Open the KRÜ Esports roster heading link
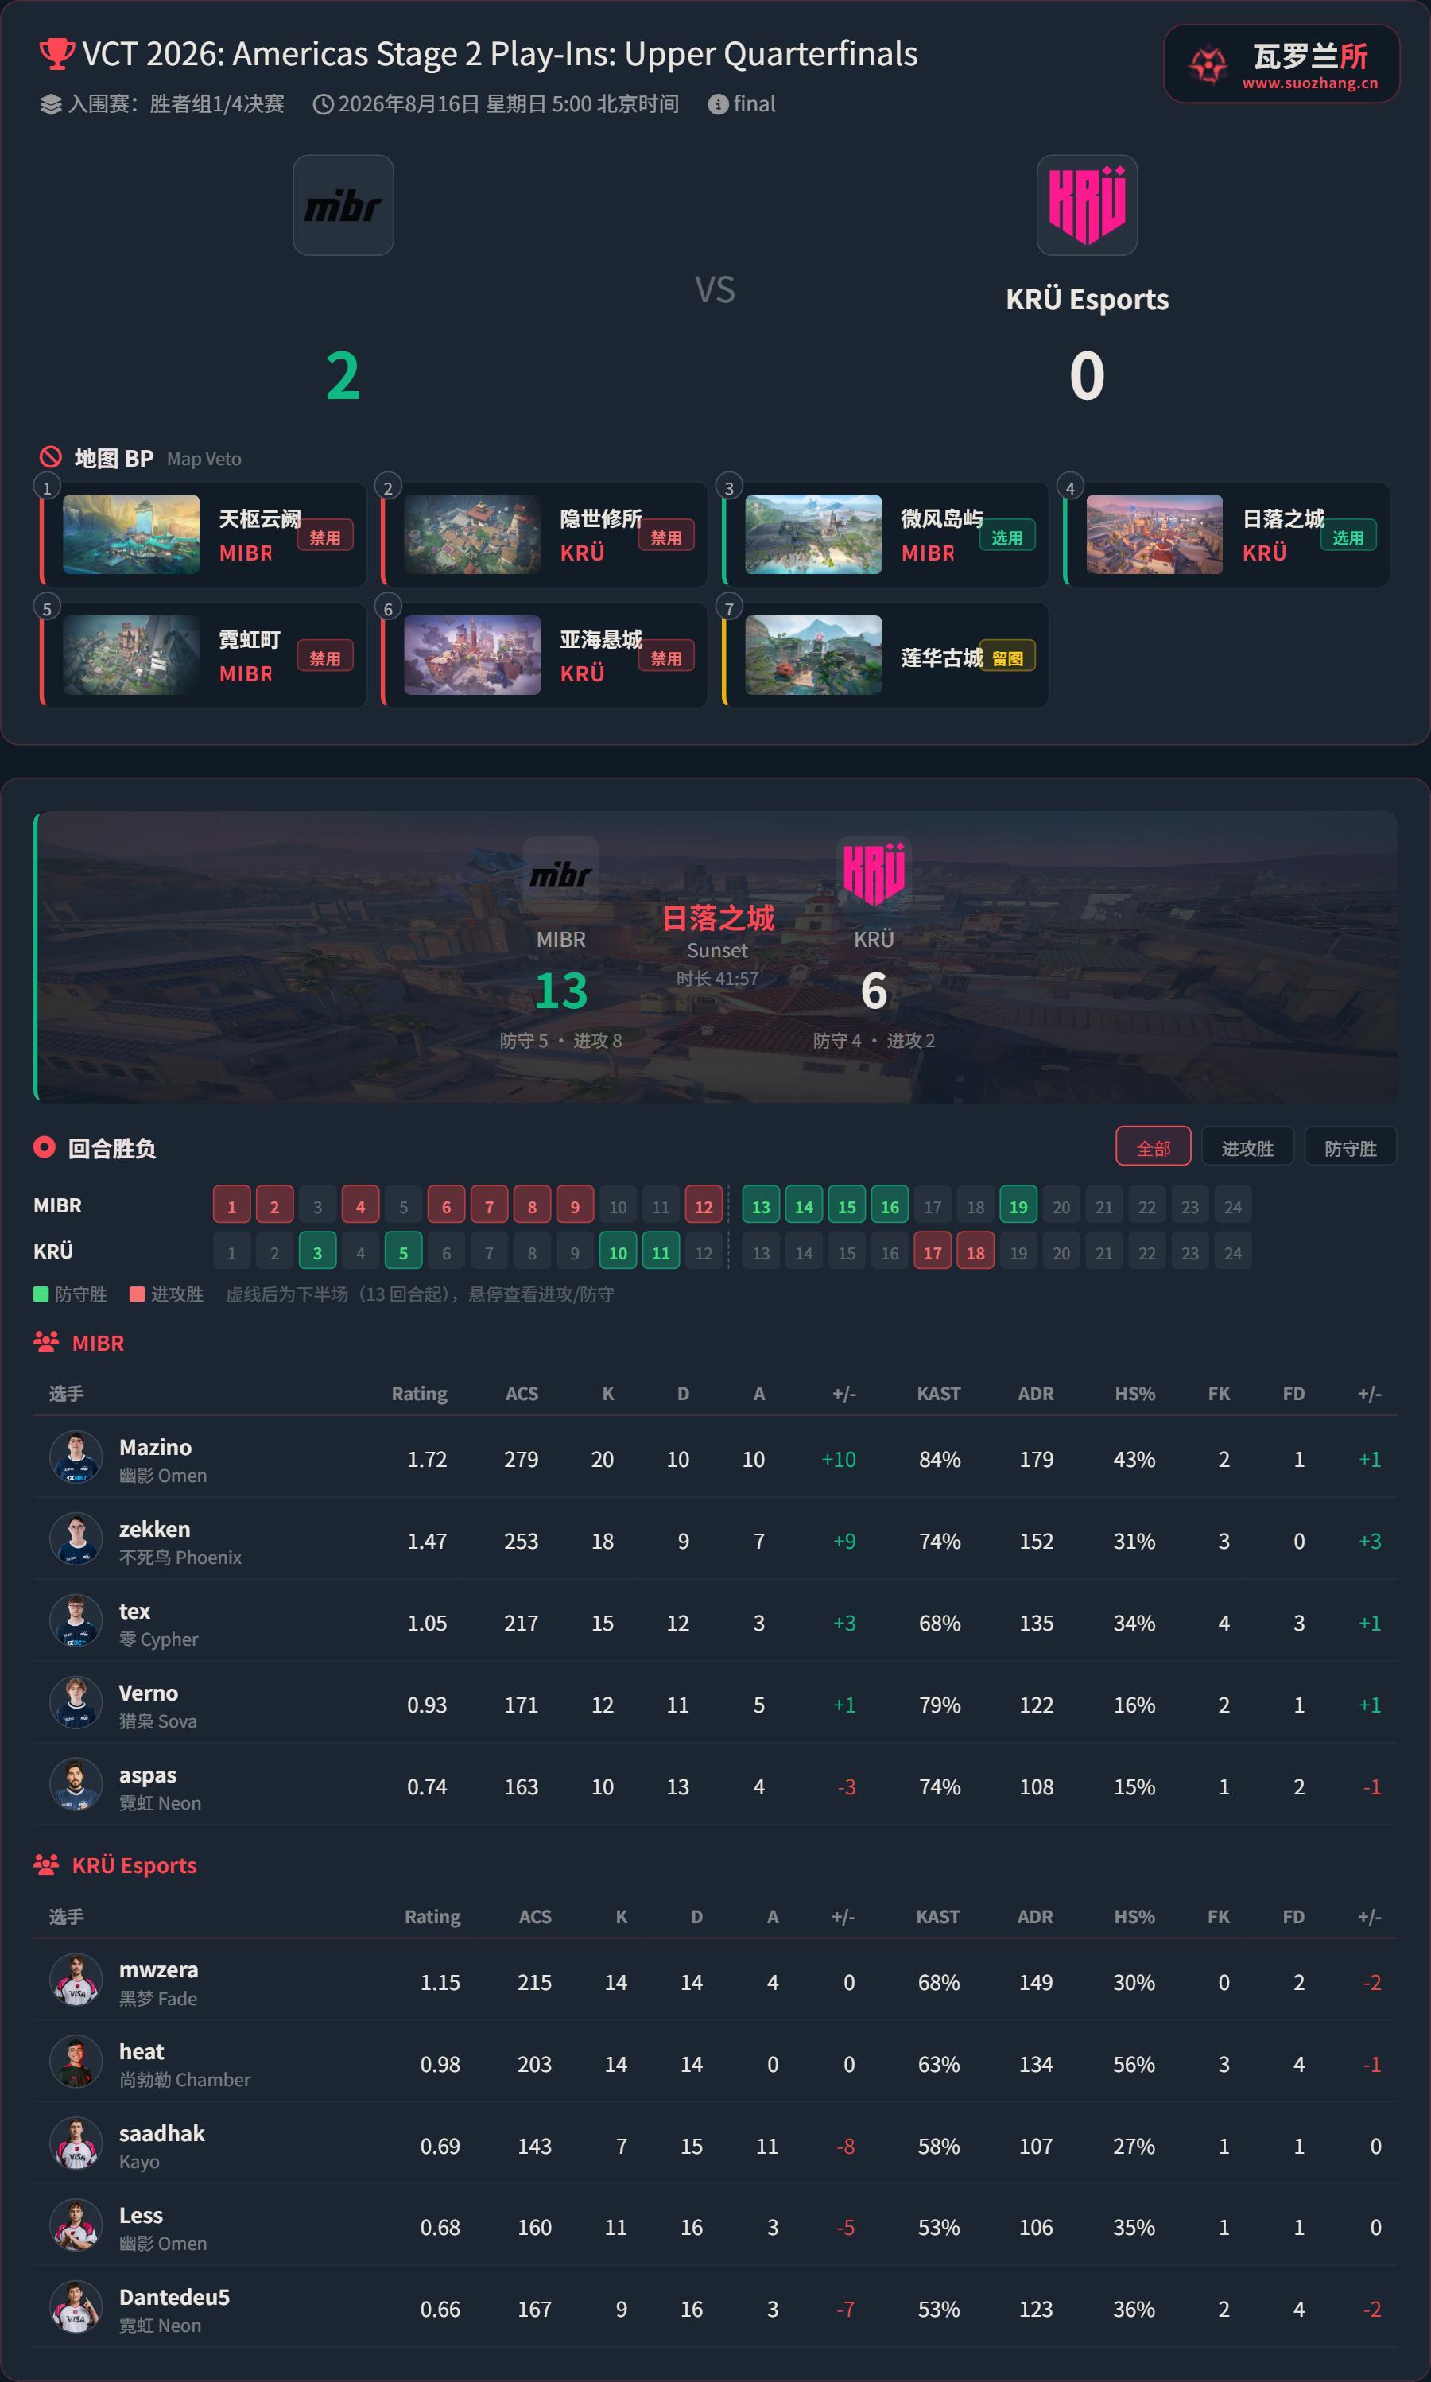This screenshot has height=2382, width=1431. (134, 1865)
